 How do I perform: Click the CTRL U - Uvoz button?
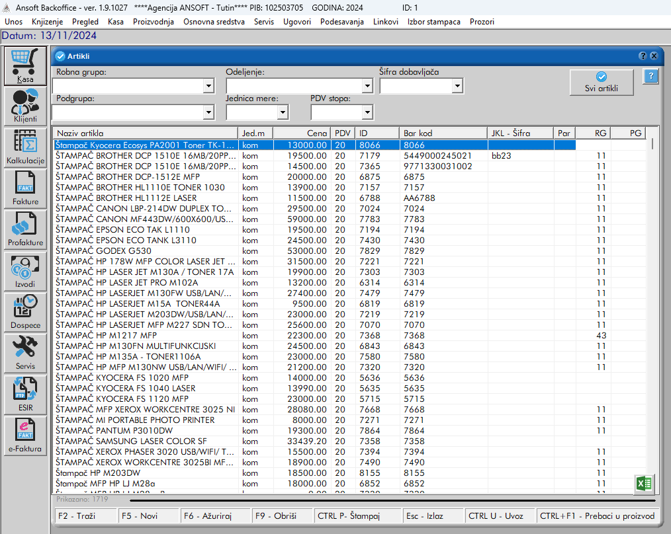[500, 515]
